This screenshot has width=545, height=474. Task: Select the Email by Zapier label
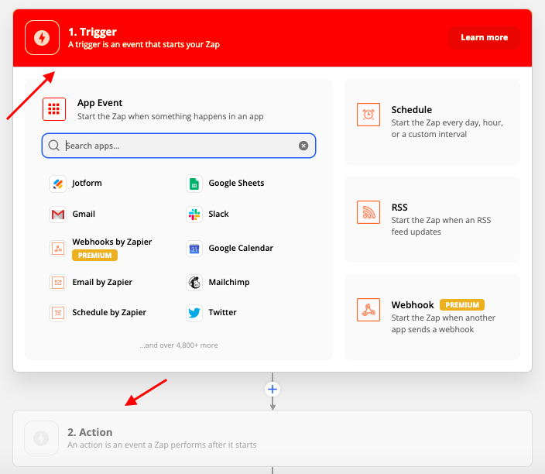102,282
